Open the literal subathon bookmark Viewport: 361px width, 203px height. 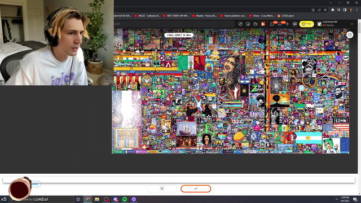[233, 16]
